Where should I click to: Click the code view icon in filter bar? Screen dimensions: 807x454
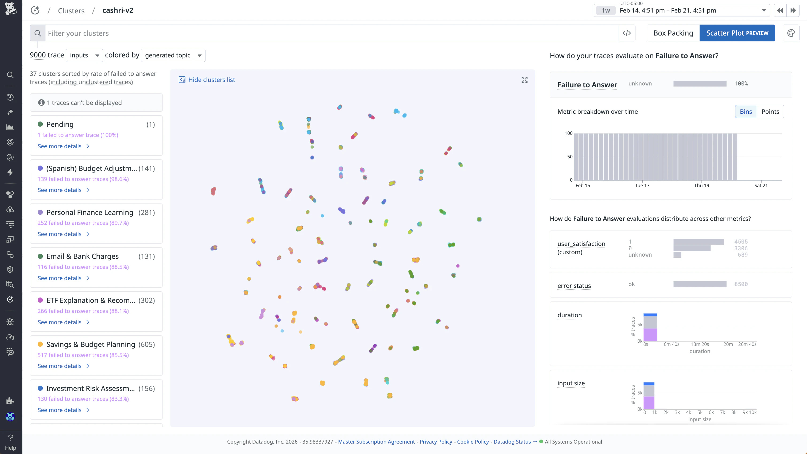click(x=627, y=33)
